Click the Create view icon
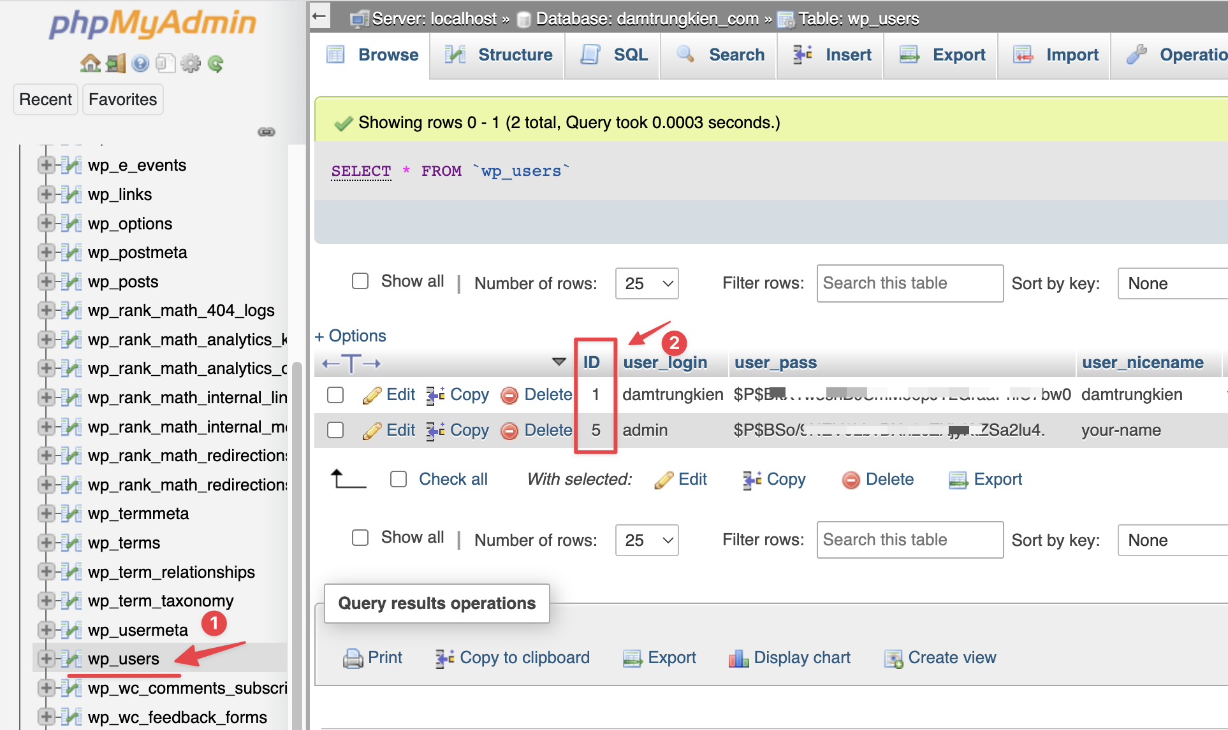The height and width of the screenshot is (730, 1228). pyautogui.click(x=893, y=658)
